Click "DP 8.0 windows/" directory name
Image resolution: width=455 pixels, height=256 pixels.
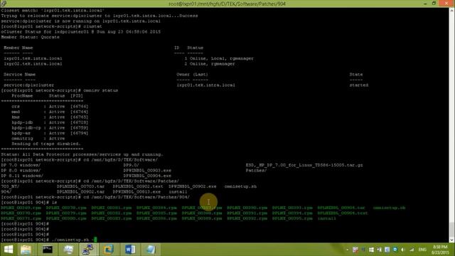click(21, 171)
